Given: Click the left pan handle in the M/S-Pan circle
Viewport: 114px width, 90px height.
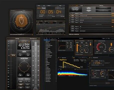Looking at the screenshot, I should pyautogui.click(x=21, y=66).
